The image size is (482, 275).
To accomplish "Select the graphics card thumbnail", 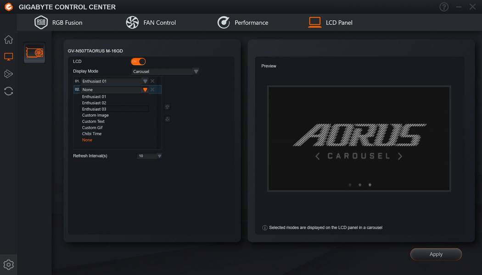I will click(34, 53).
